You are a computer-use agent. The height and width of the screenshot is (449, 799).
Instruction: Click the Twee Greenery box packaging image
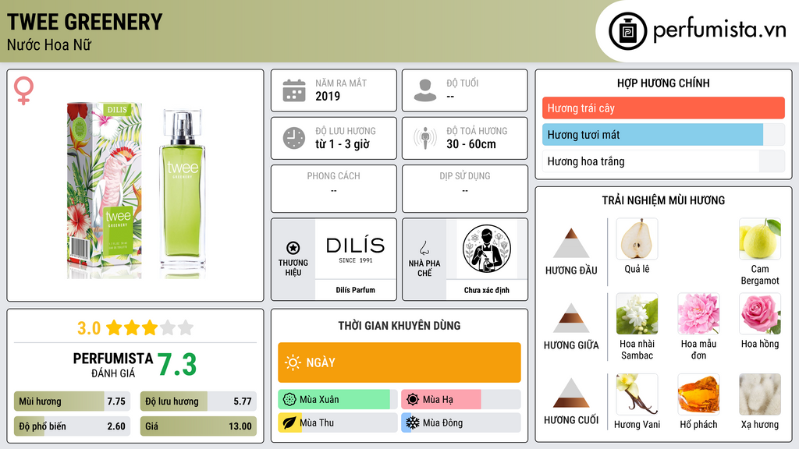(x=105, y=190)
